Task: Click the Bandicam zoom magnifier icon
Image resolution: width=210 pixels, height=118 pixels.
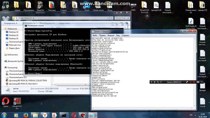Action: (158, 82)
